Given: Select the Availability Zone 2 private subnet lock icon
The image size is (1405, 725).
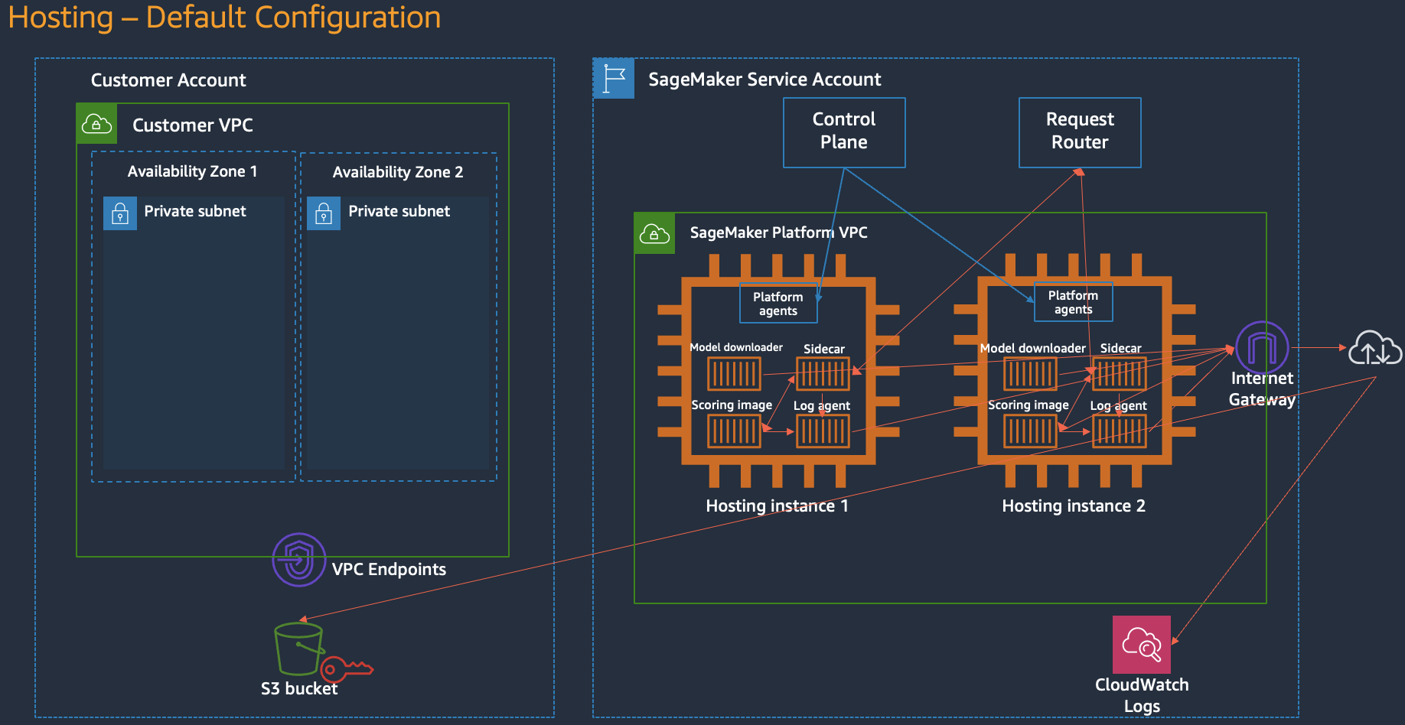Looking at the screenshot, I should tap(324, 213).
